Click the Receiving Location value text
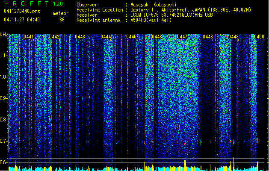269x171 pixels. (191, 10)
